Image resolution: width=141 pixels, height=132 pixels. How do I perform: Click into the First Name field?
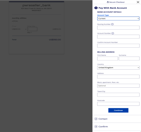108,59
